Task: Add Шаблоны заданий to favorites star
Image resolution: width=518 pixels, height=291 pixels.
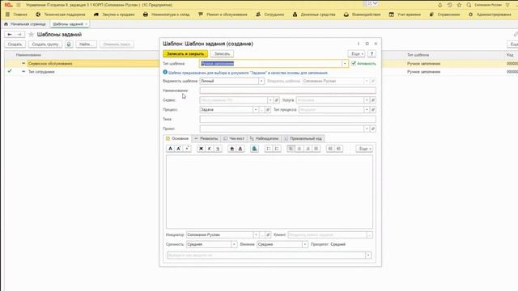Action: pos(32,34)
